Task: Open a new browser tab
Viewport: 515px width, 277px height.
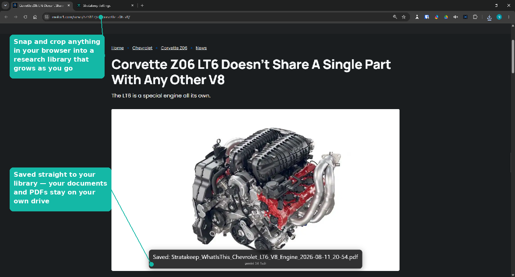Action: [142, 6]
